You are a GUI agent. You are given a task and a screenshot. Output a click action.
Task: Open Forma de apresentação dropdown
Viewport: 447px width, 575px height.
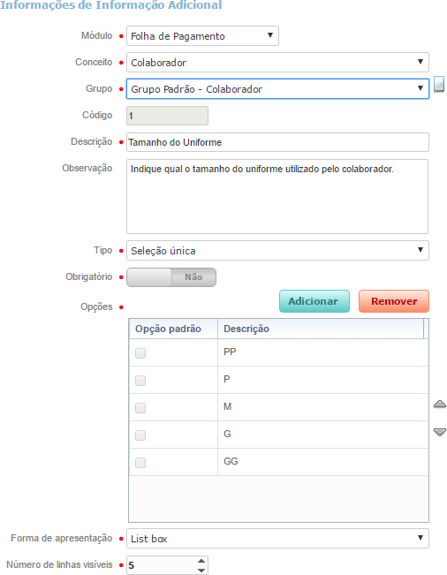[x=277, y=538]
